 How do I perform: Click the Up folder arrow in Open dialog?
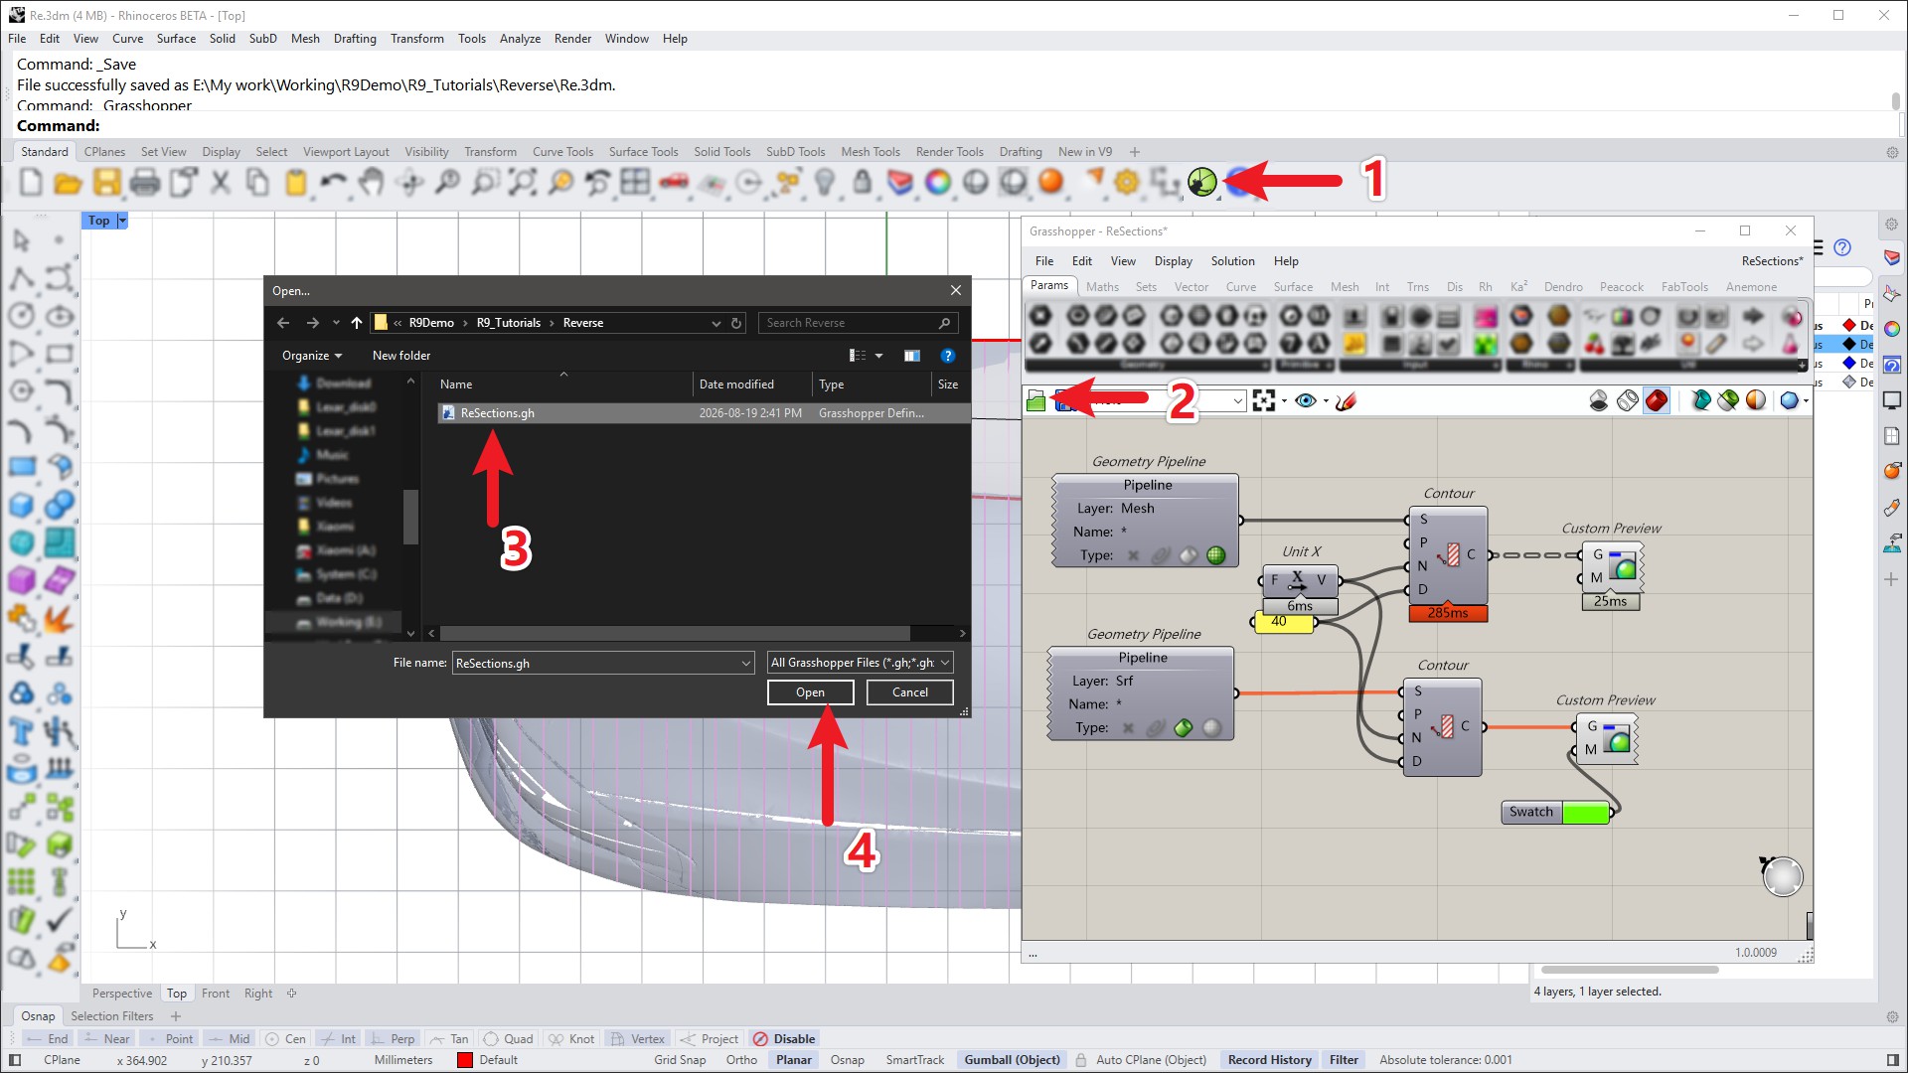[357, 323]
